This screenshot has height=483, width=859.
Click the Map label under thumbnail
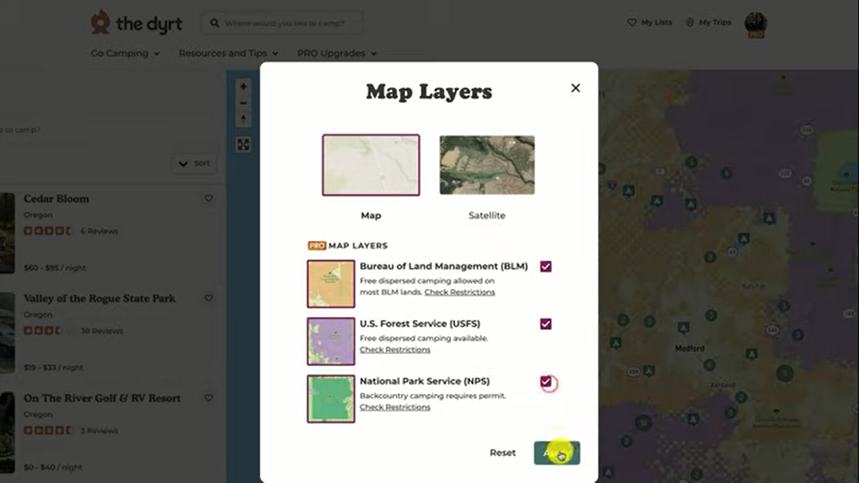371,216
